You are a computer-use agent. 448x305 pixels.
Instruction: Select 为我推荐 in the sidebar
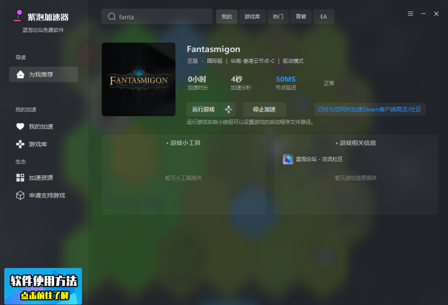pos(43,75)
